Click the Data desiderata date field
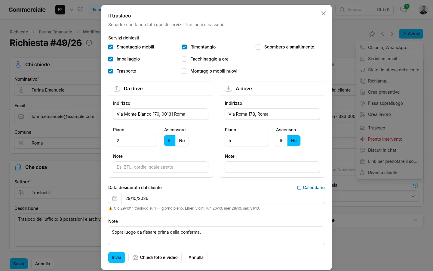The height and width of the screenshot is (271, 433). coord(223,198)
